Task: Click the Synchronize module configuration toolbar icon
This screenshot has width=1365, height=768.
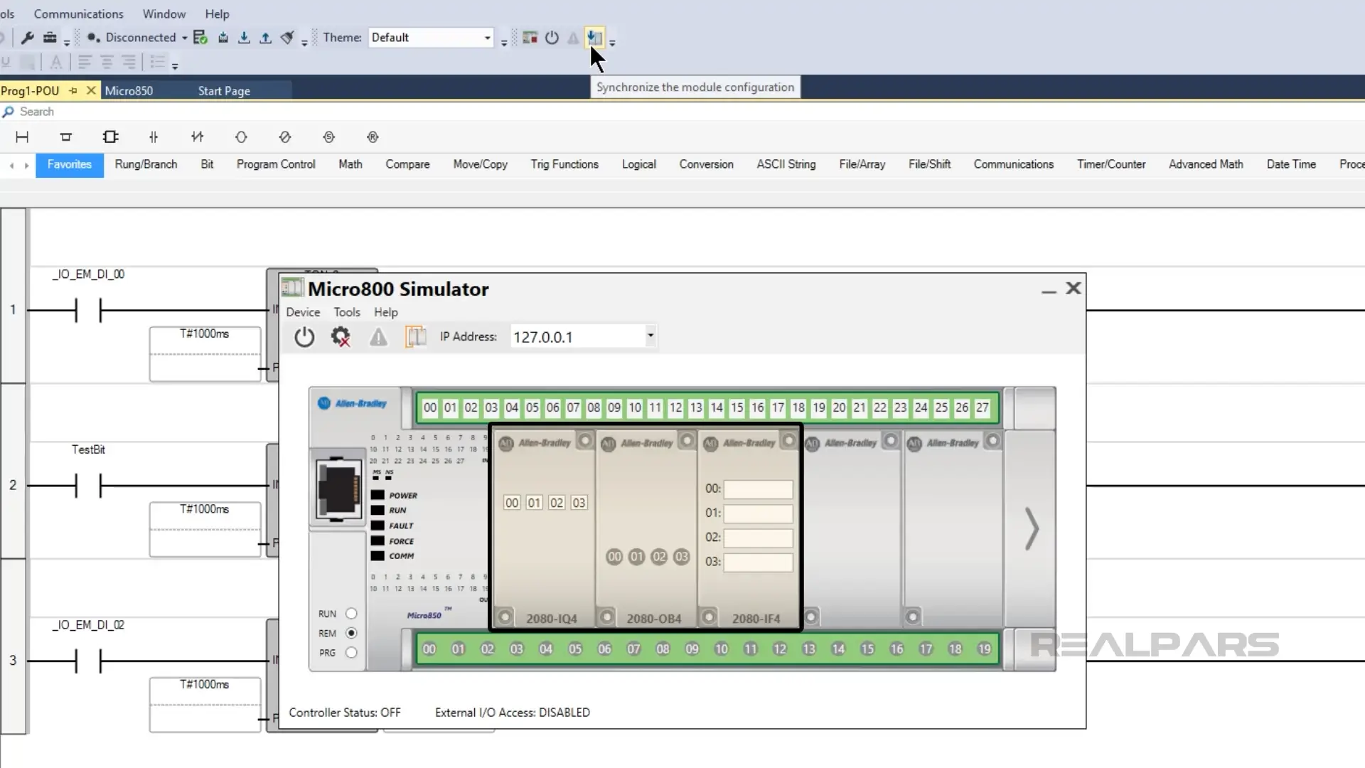Action: click(594, 38)
